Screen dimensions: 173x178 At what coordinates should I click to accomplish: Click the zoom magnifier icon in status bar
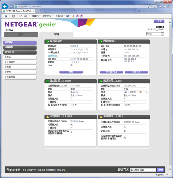[x=157, y=174]
